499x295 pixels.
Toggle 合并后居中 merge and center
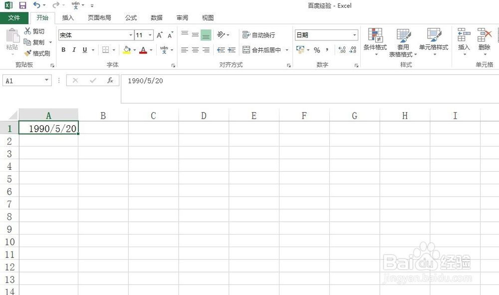point(261,50)
